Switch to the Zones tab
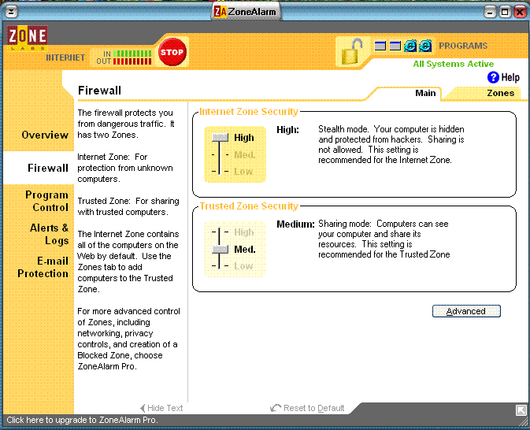The image size is (530, 430). tap(500, 93)
